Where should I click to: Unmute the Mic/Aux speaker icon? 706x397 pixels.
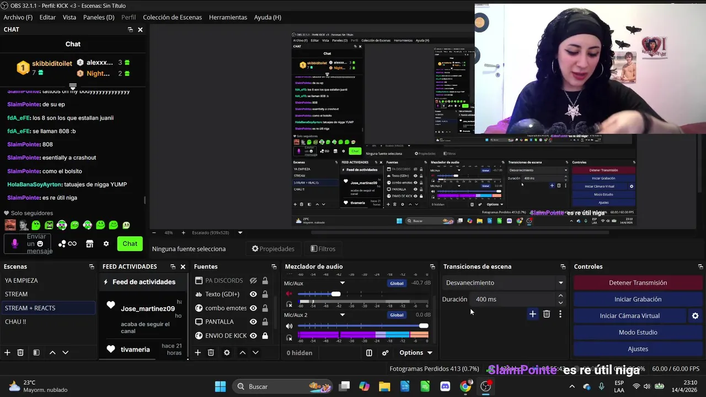289,294
